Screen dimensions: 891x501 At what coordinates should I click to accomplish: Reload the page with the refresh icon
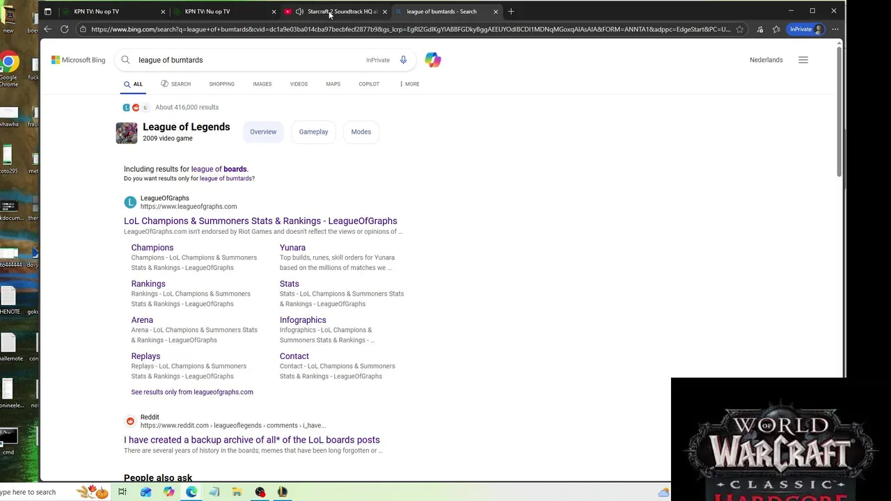tap(64, 29)
